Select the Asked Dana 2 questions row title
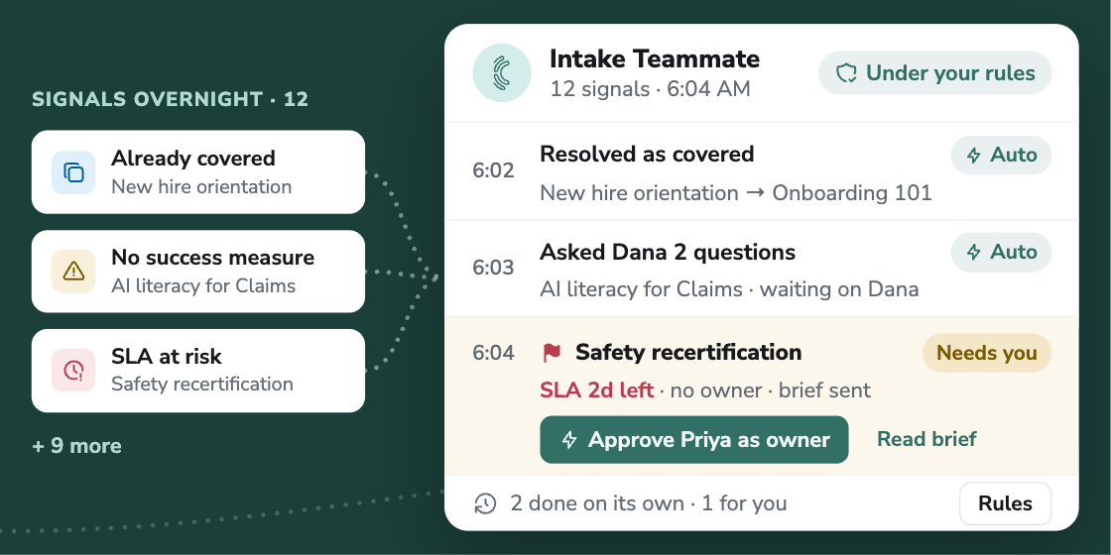The height and width of the screenshot is (555, 1111). coord(668,252)
